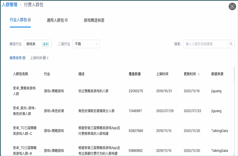
Task: Click the 推荐 badge inside 精选行业 field
Action: coord(46,44)
